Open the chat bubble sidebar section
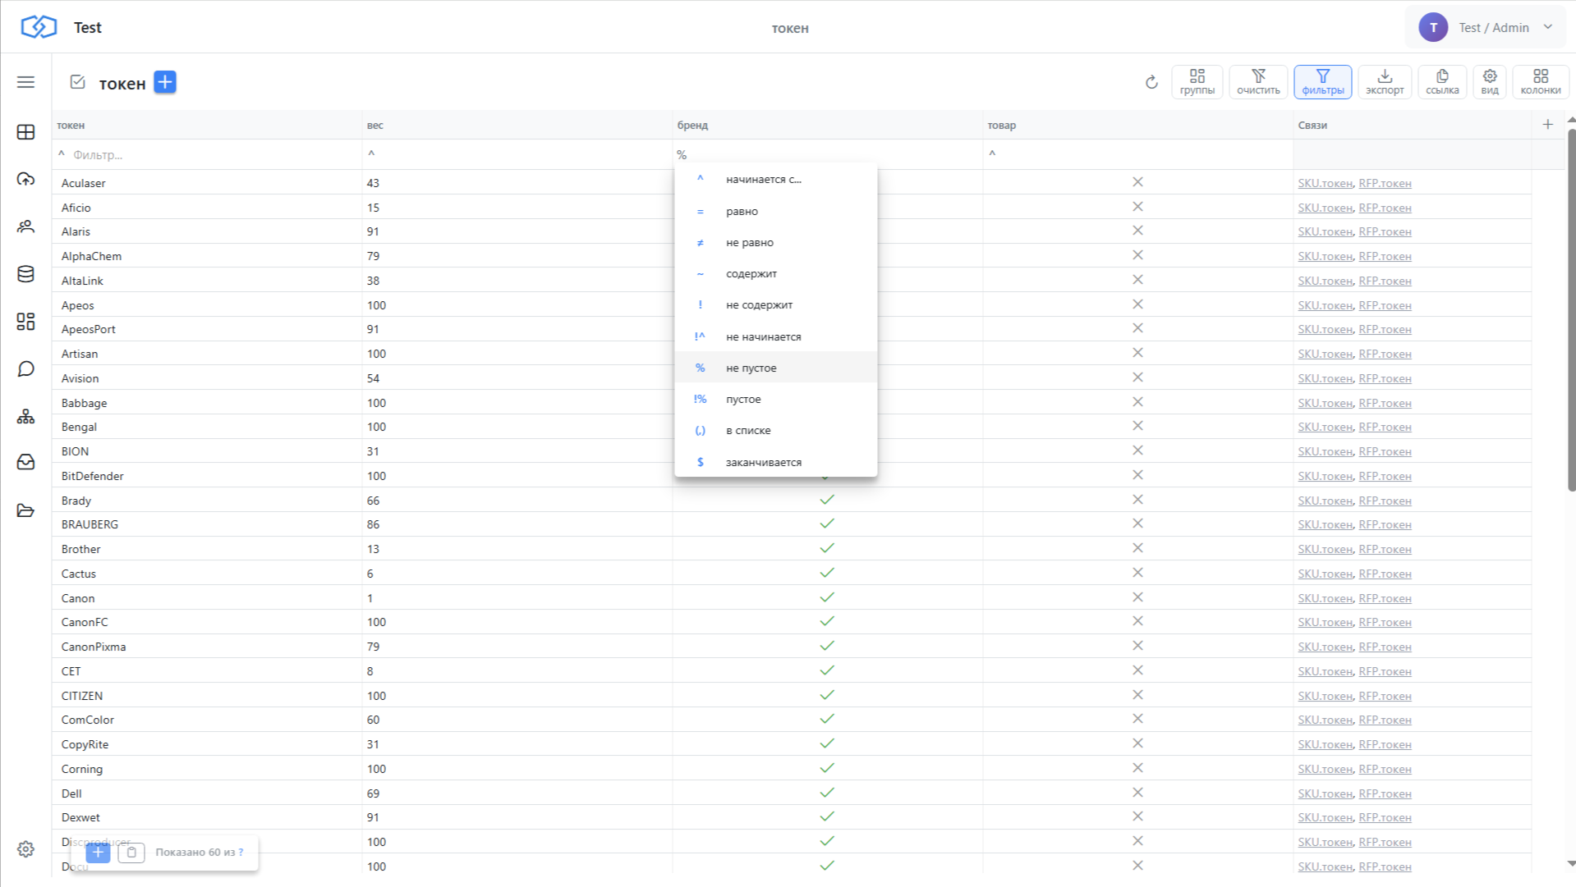1576x887 pixels. [25, 369]
